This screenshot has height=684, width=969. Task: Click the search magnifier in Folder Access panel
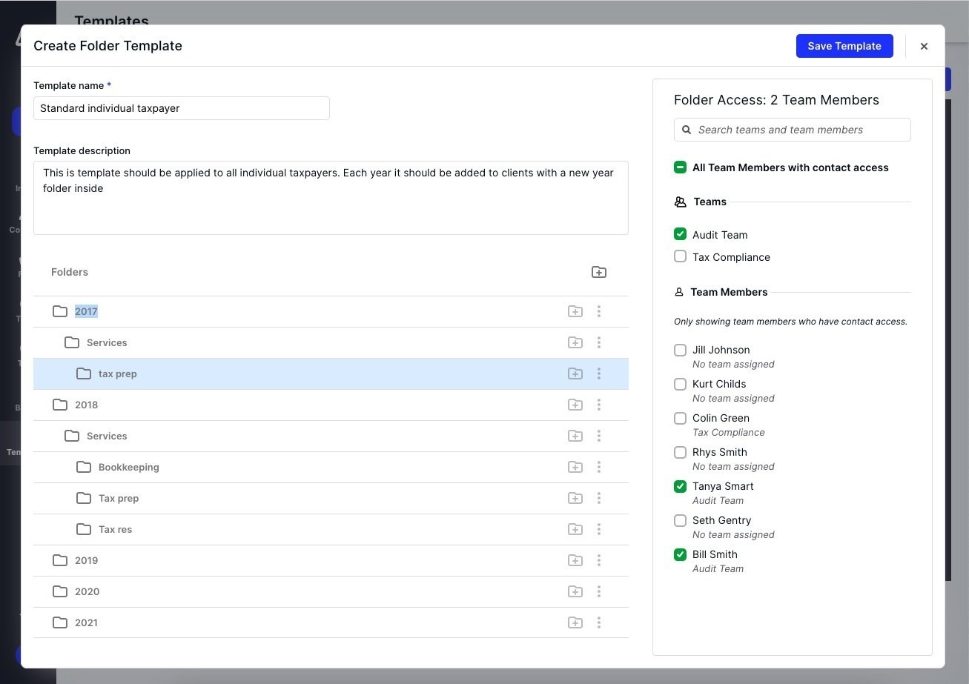686,130
